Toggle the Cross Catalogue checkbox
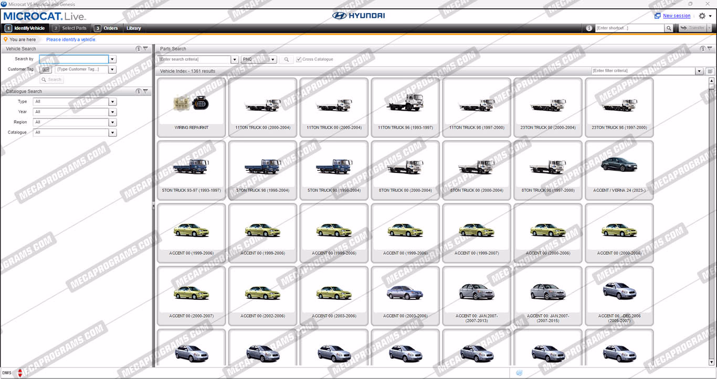 point(299,60)
